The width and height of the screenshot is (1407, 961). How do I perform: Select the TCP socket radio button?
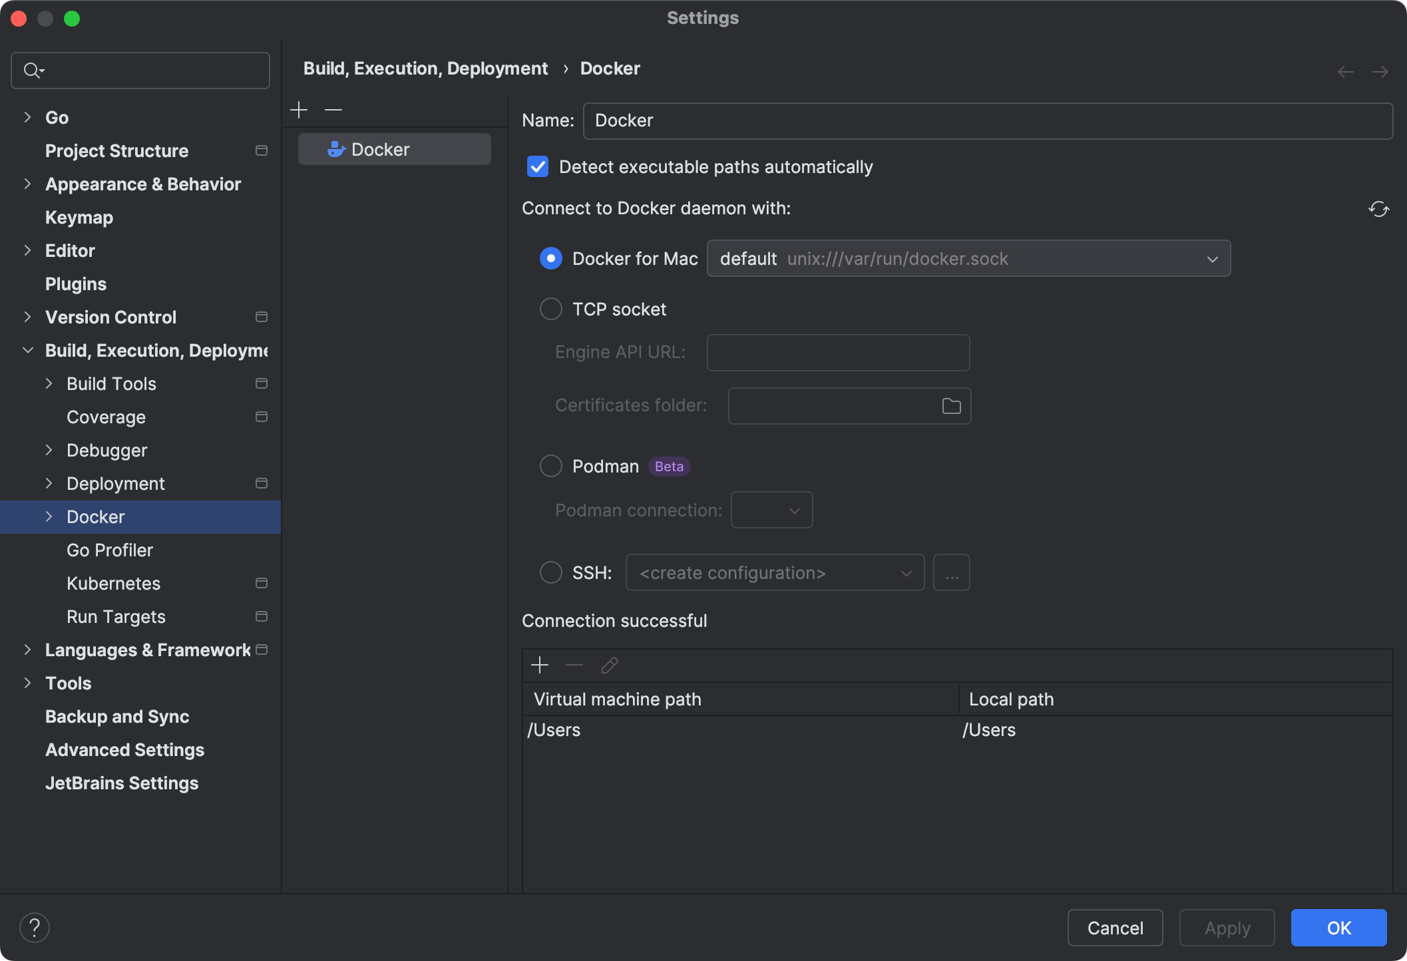tap(551, 309)
